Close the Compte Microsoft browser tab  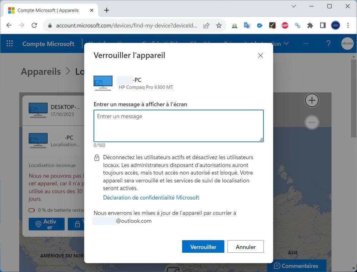click(91, 10)
